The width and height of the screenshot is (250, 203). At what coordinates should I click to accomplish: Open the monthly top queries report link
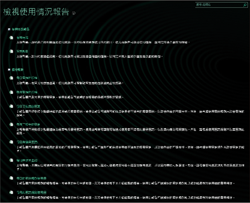point(28,124)
